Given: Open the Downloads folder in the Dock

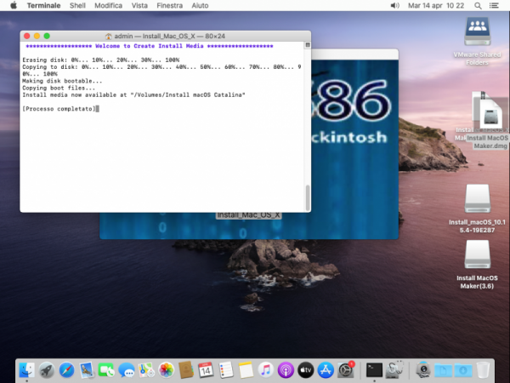Looking at the screenshot, I should point(463,370).
